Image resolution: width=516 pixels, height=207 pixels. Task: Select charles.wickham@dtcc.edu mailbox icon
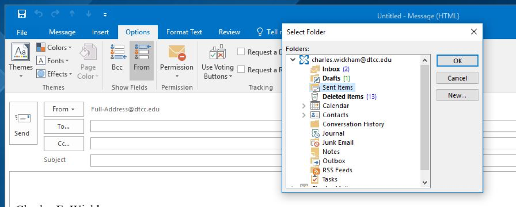point(304,60)
